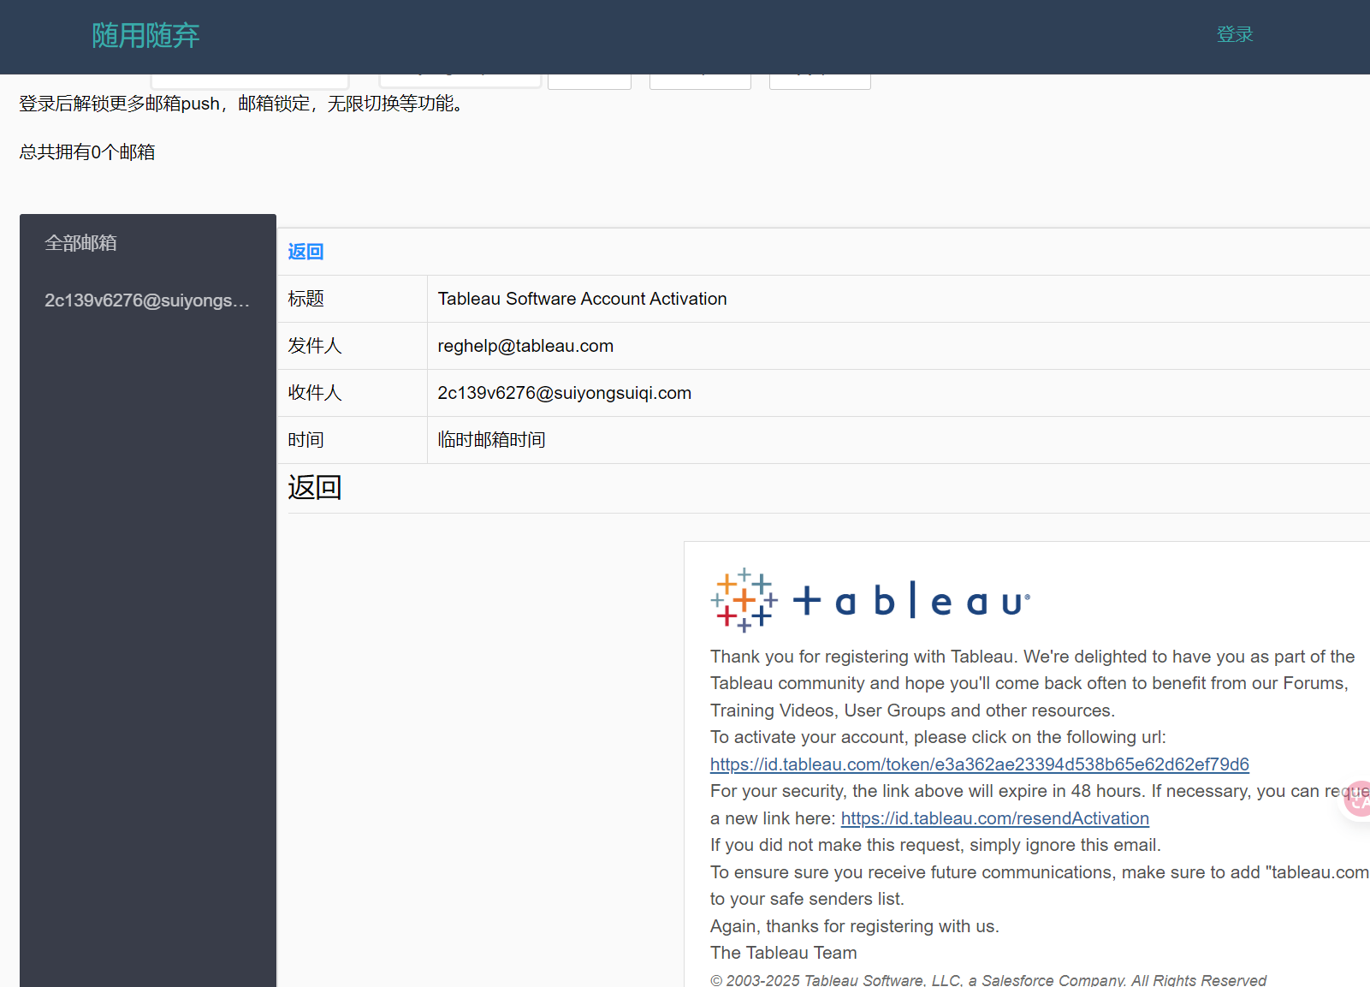Click the 总共拥有0个邮箱 text

[87, 152]
